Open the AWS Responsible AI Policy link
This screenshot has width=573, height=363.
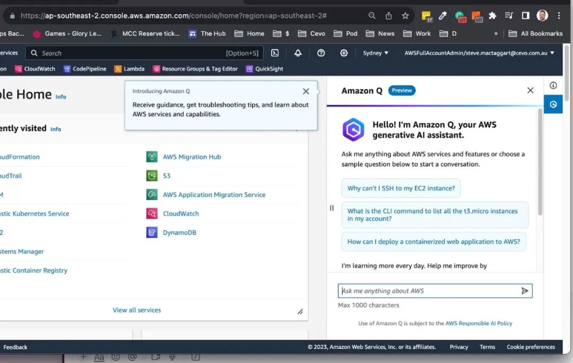(479, 323)
